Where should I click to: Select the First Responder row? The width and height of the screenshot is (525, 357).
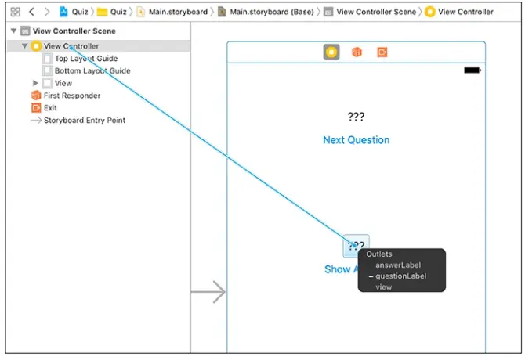(99, 96)
